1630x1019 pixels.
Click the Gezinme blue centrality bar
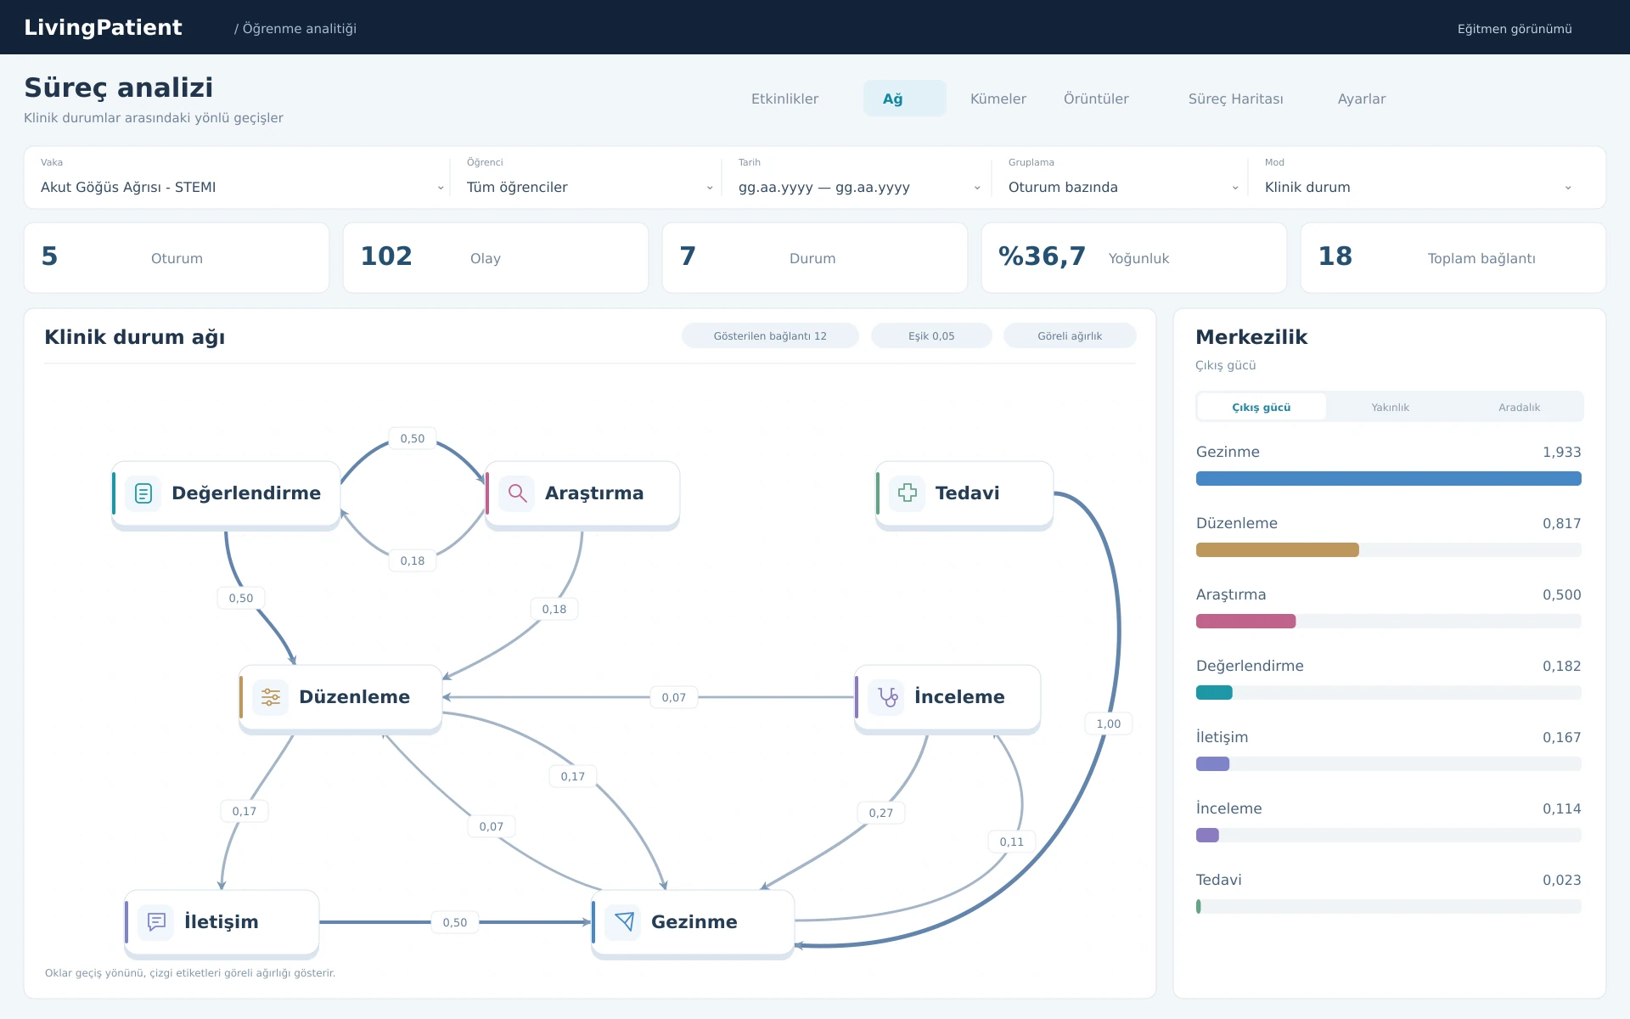click(x=1388, y=479)
